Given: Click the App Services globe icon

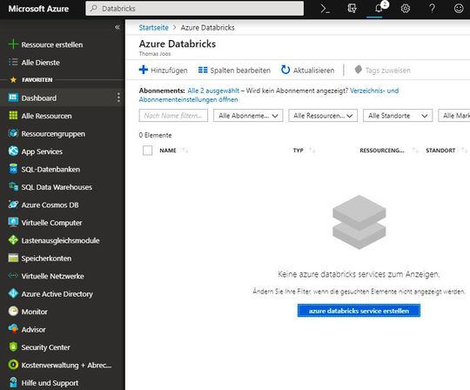Looking at the screenshot, I should pyautogui.click(x=13, y=151).
